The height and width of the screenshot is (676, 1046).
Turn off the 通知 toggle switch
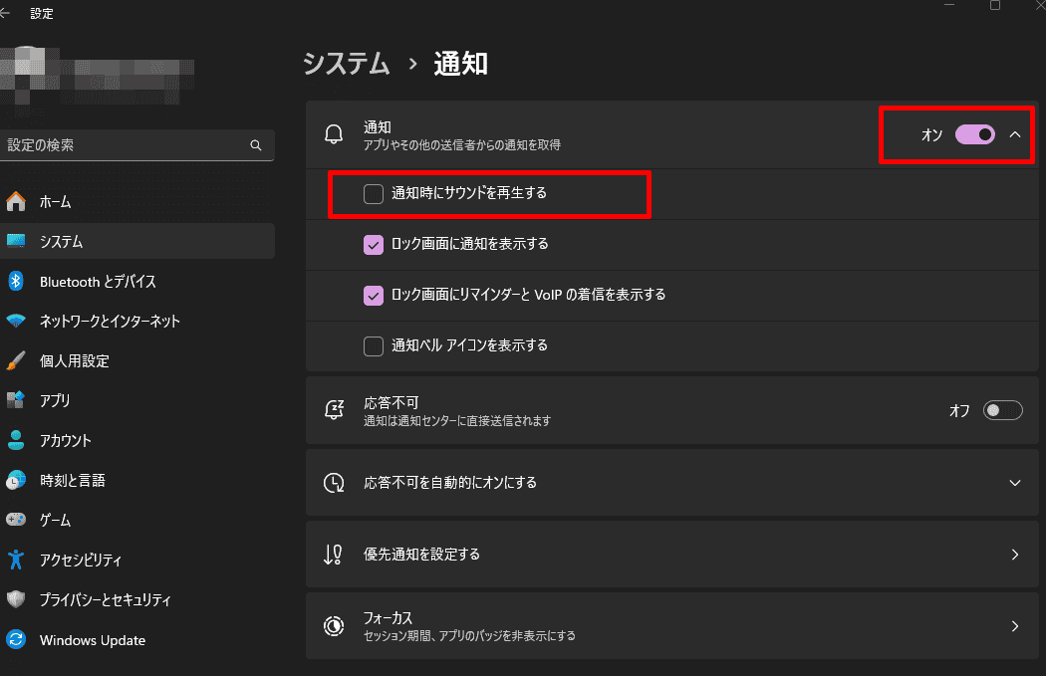(974, 135)
